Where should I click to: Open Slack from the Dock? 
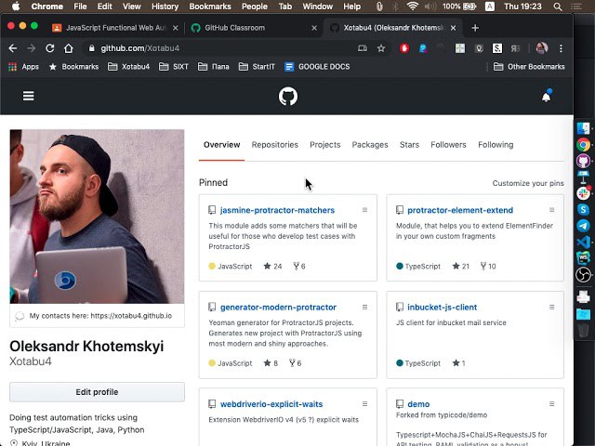583,193
